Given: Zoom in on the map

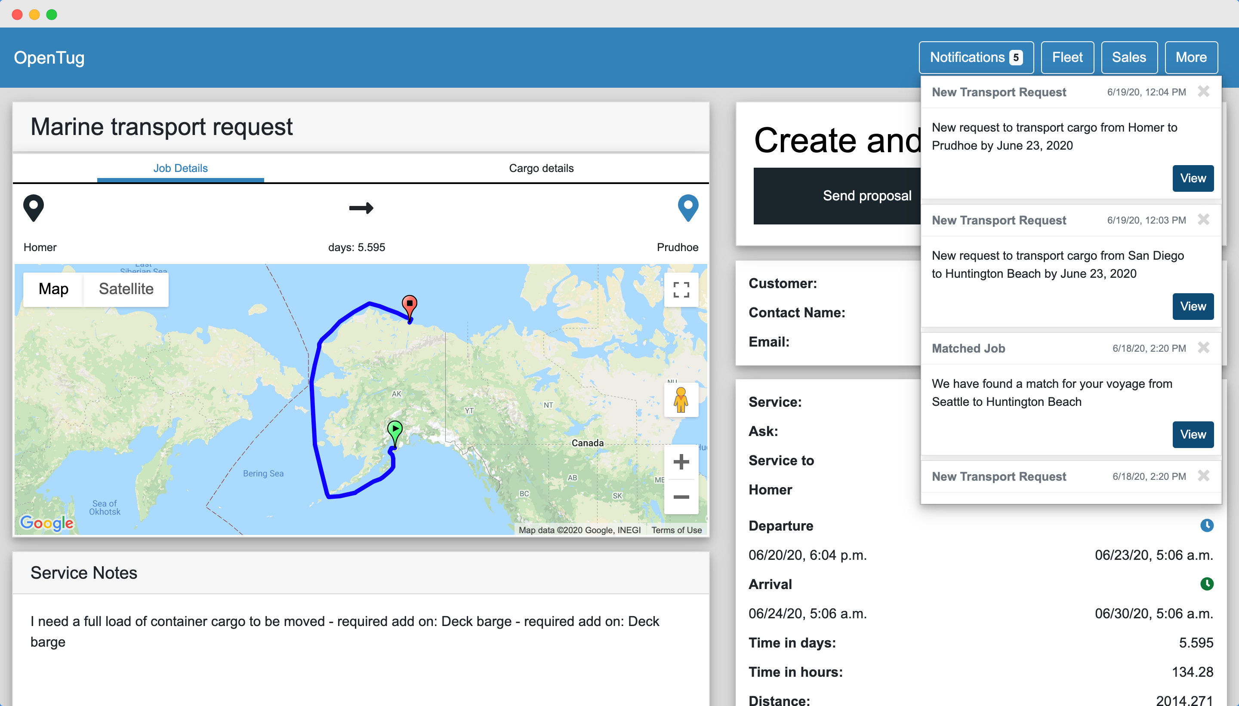Looking at the screenshot, I should point(681,462).
